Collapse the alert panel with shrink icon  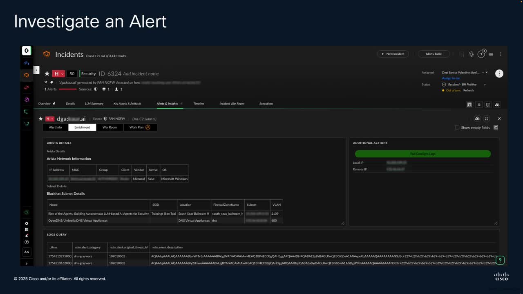point(486,118)
